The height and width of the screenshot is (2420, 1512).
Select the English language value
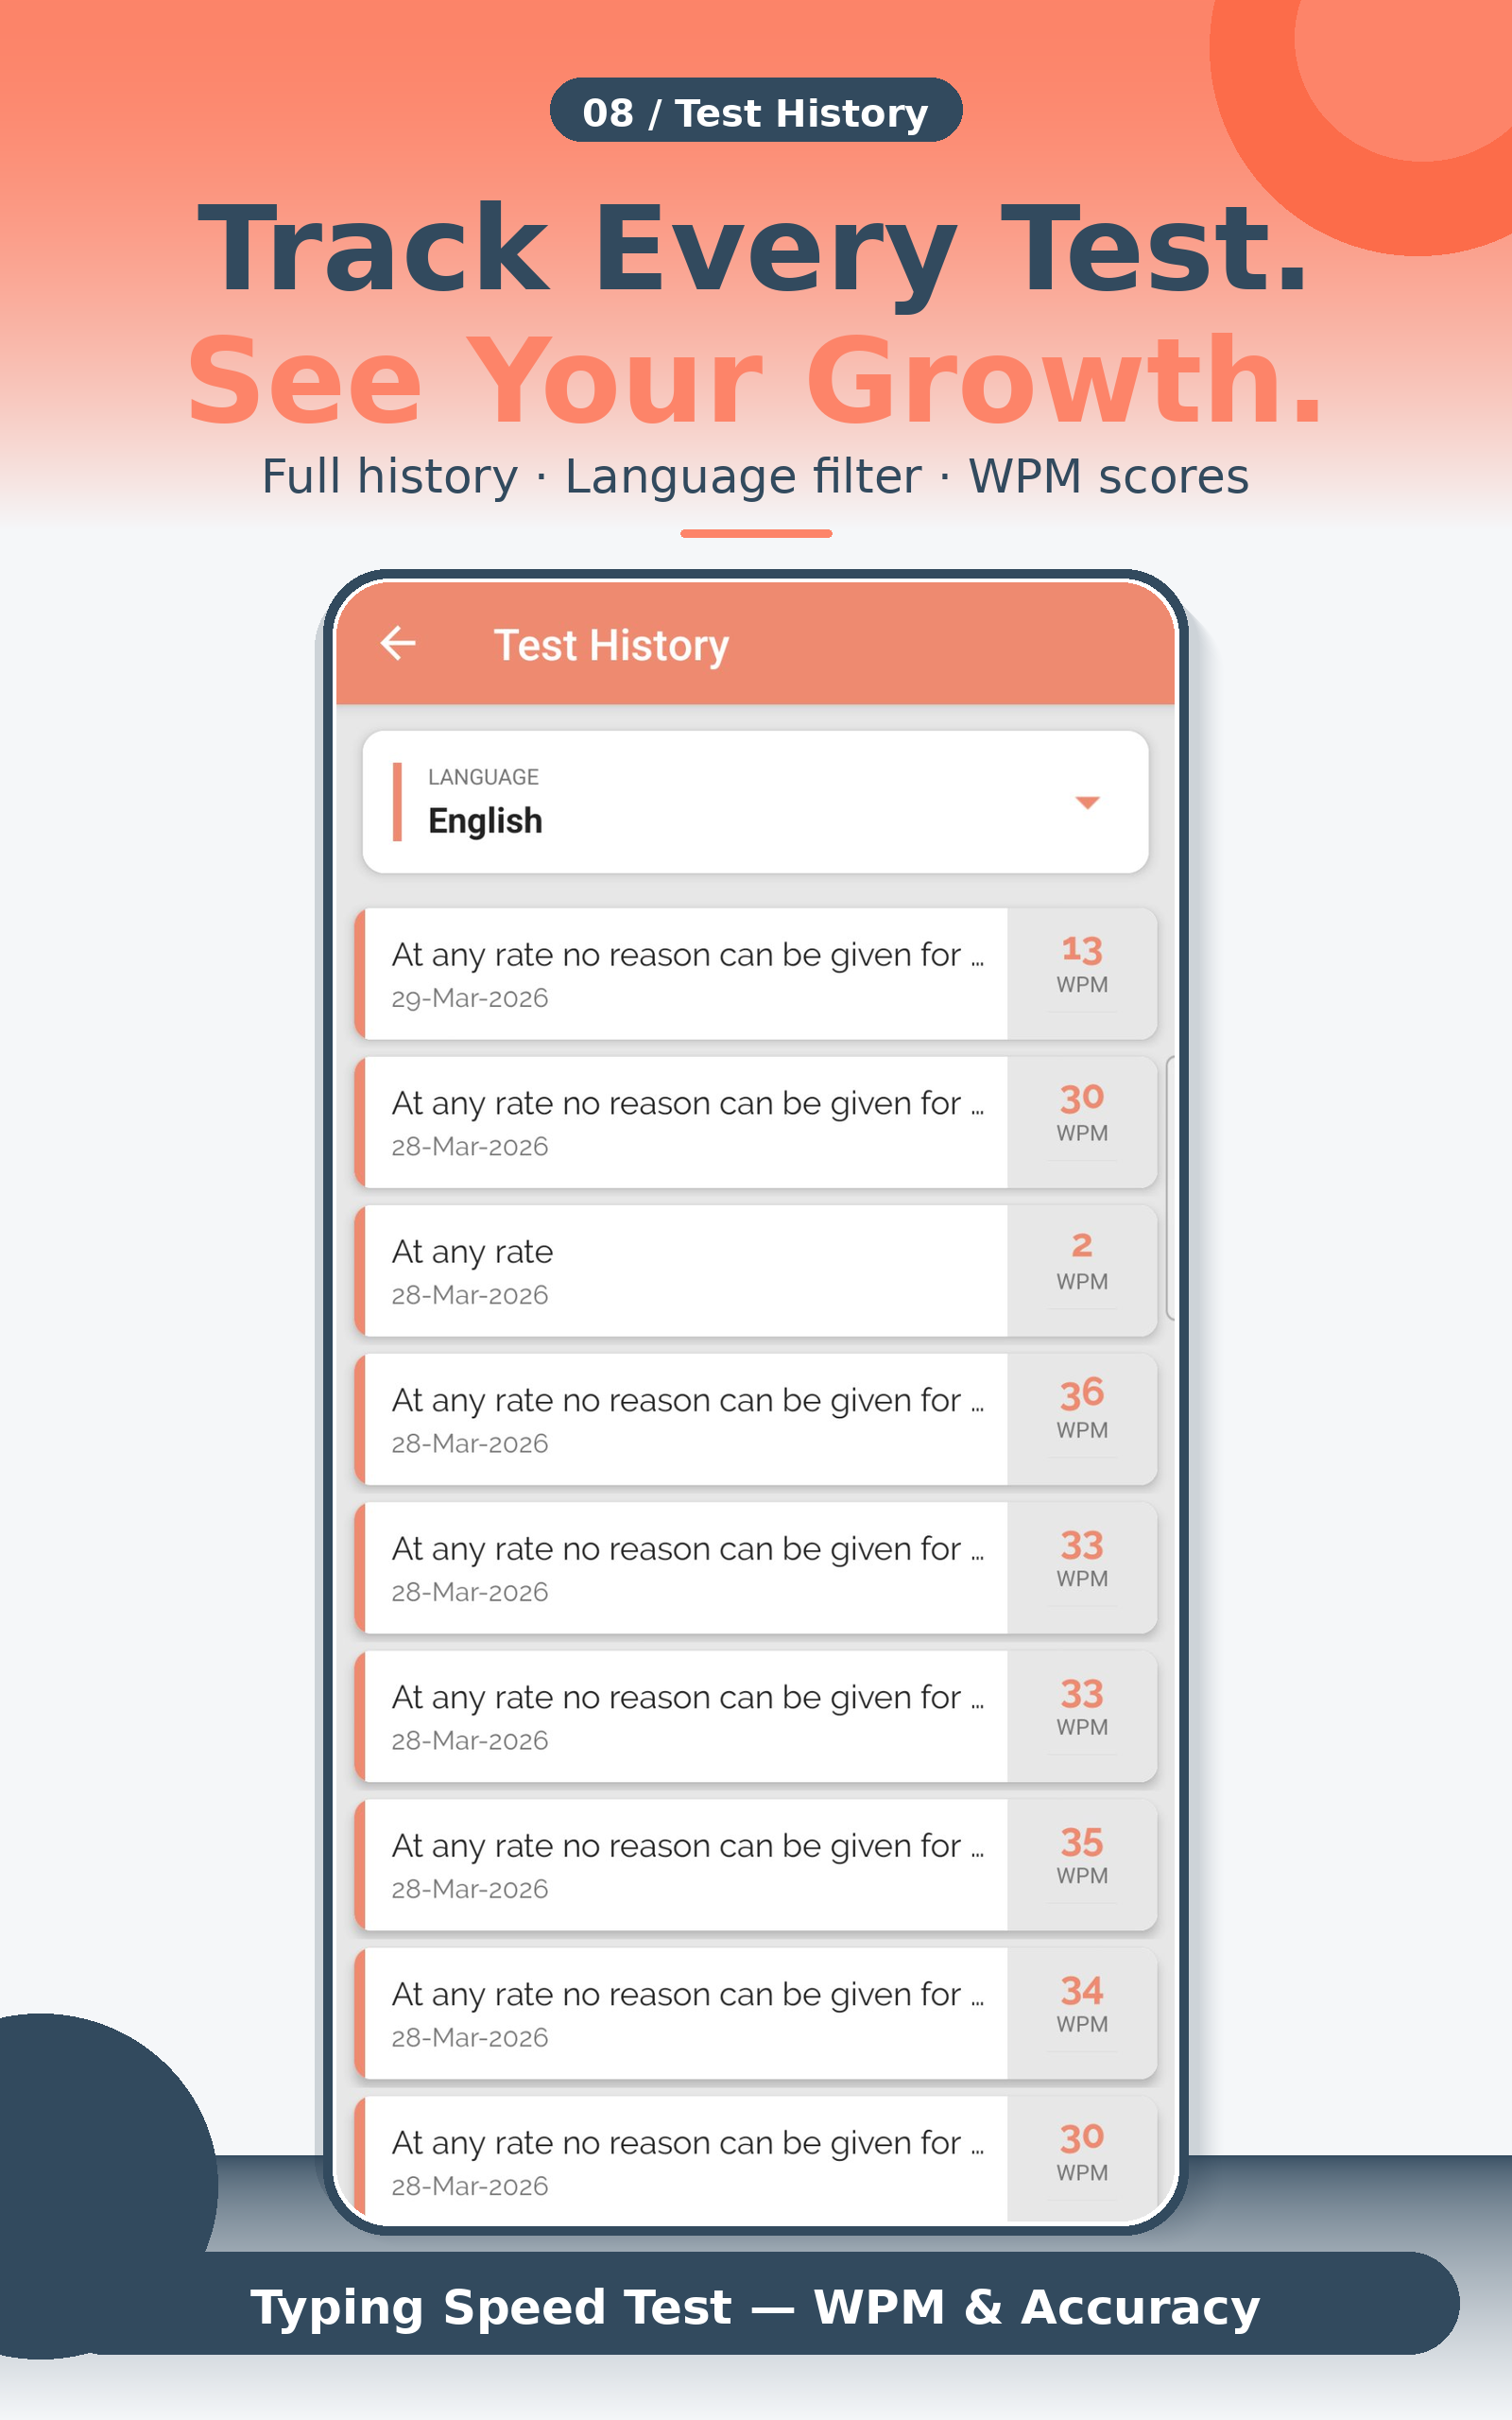(485, 821)
